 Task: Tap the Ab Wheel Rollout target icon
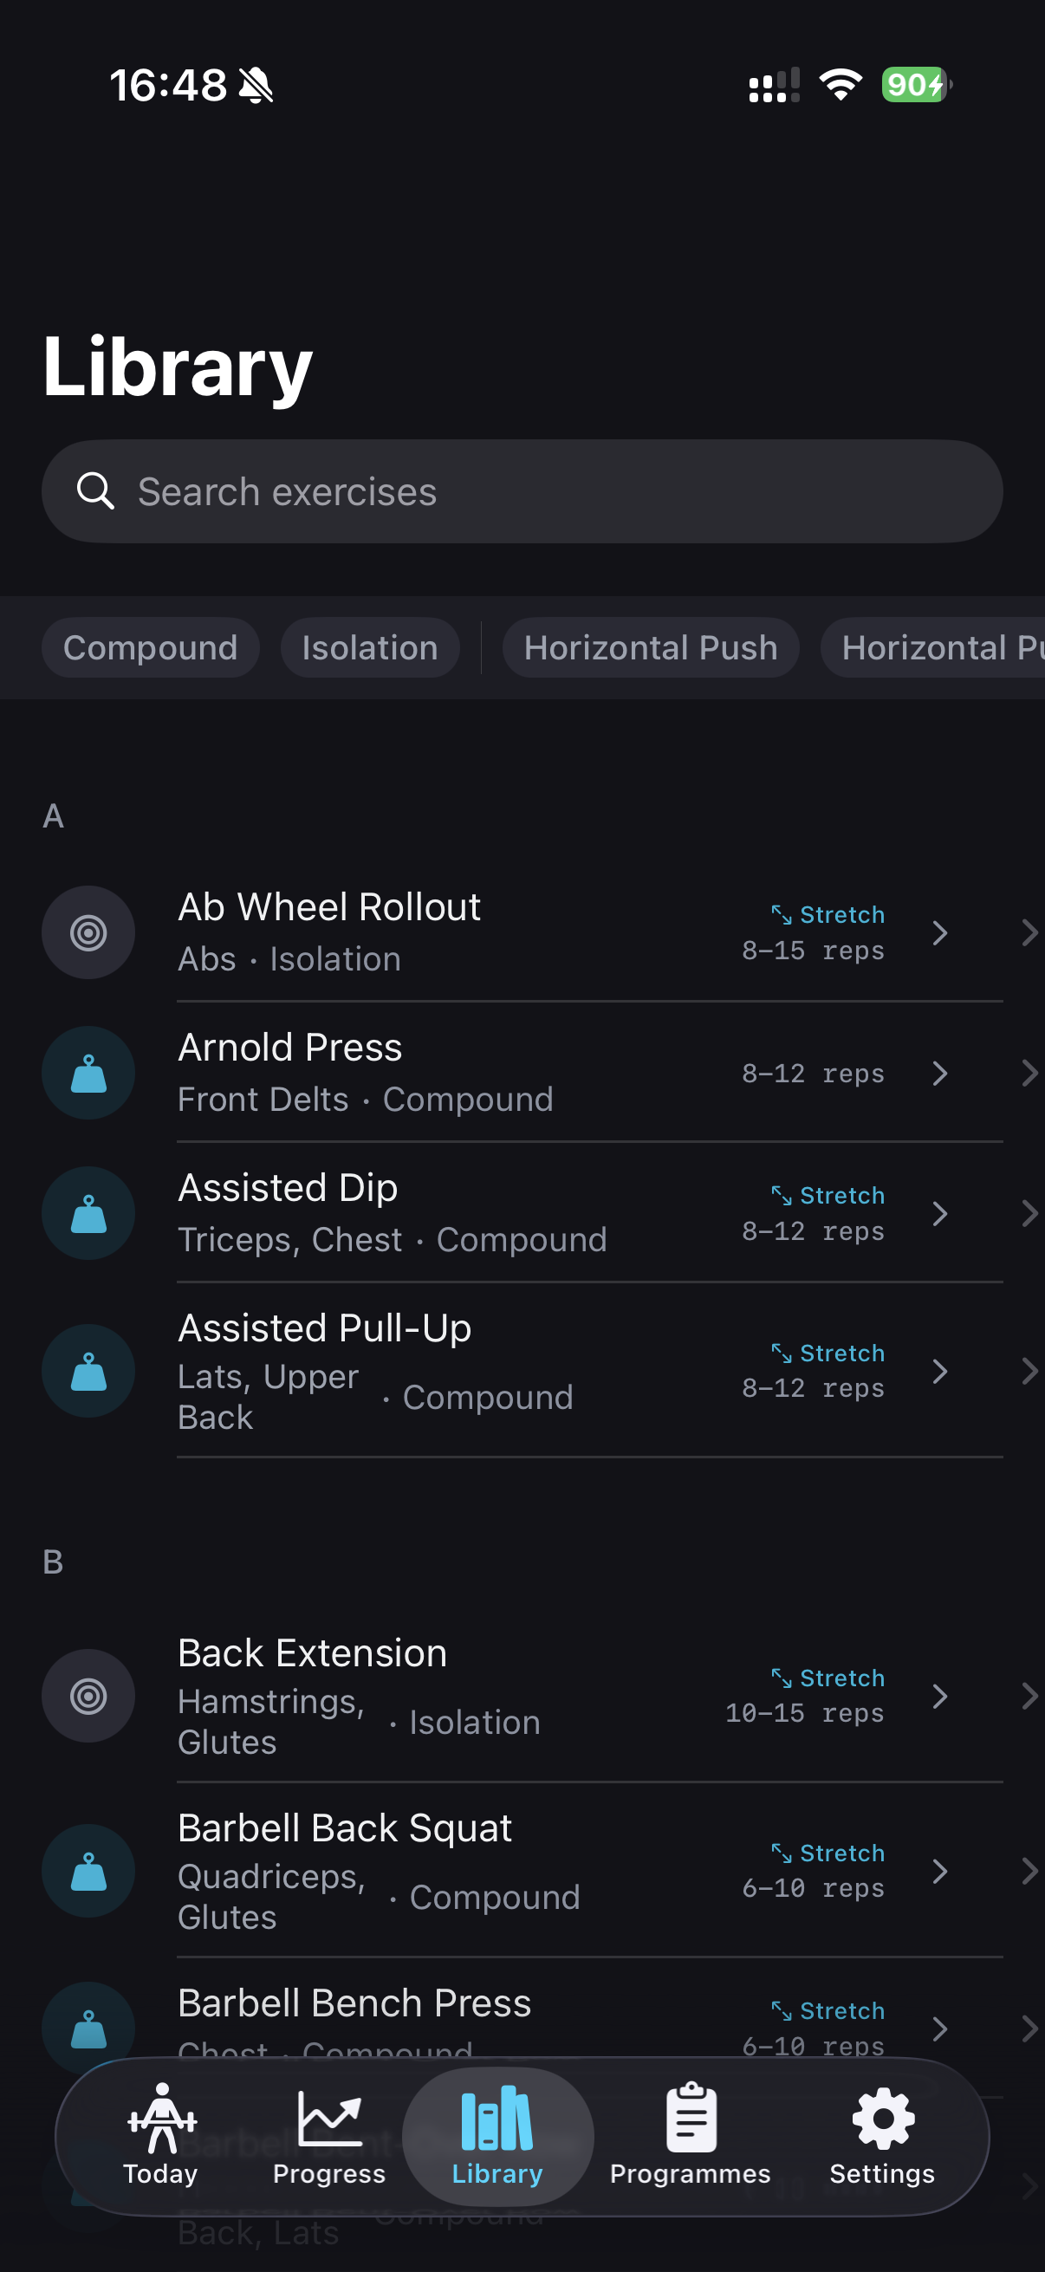click(88, 932)
